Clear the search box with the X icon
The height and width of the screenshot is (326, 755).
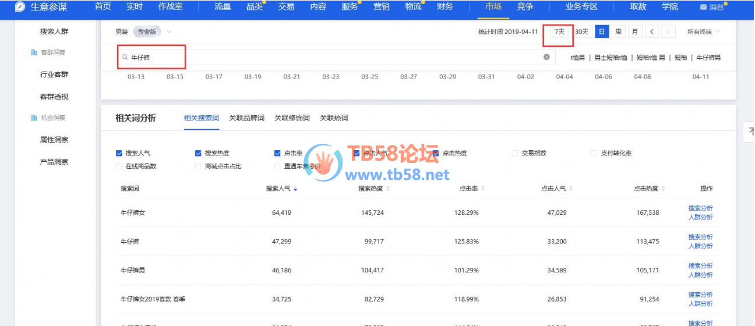546,57
